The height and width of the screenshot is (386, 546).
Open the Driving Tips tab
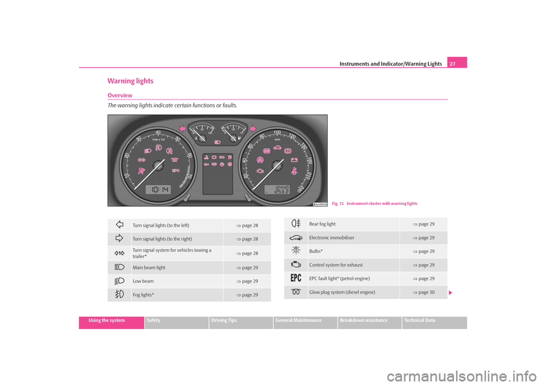241,323
